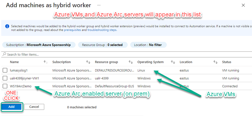Check the lumasyslog1 machine checkbox
The width and height of the screenshot is (252, 116).
coord(5,70)
